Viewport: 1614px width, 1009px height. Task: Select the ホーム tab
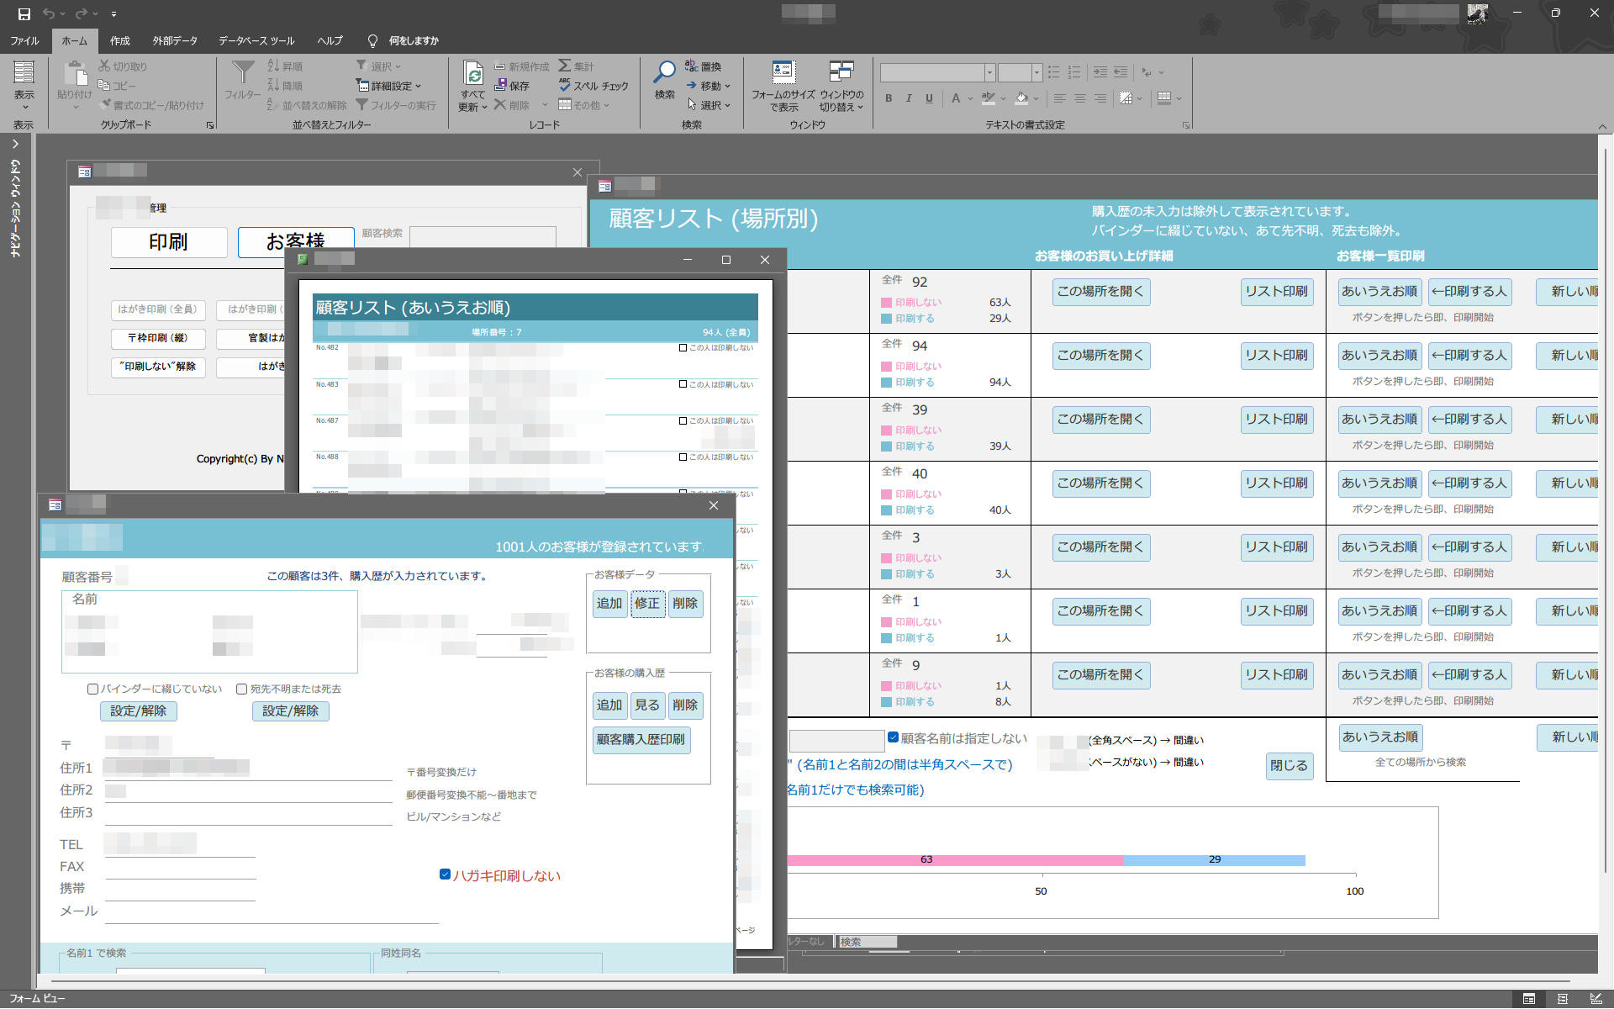click(74, 40)
